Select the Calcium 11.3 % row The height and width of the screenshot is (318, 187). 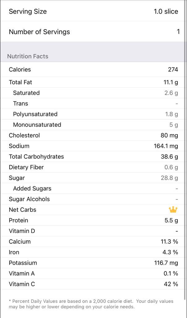[93, 242]
